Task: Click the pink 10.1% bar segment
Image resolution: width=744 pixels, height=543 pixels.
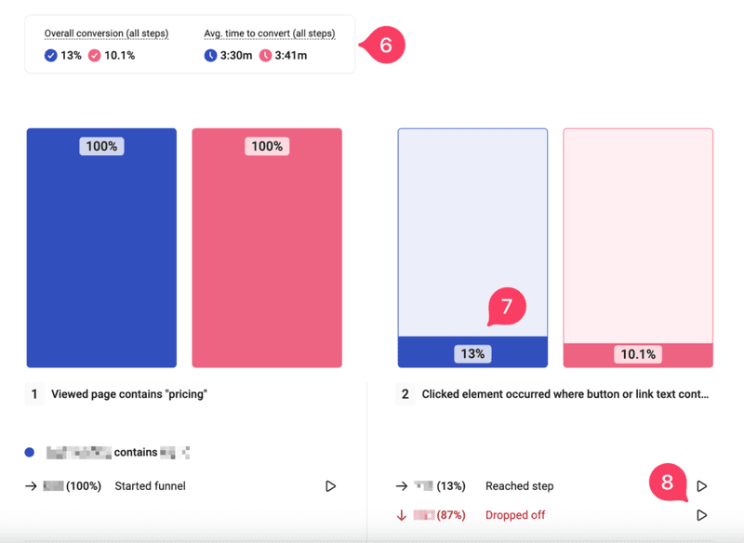Action: [638, 354]
